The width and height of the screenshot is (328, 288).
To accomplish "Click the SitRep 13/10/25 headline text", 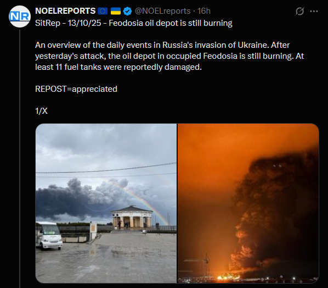I will click(x=134, y=23).
